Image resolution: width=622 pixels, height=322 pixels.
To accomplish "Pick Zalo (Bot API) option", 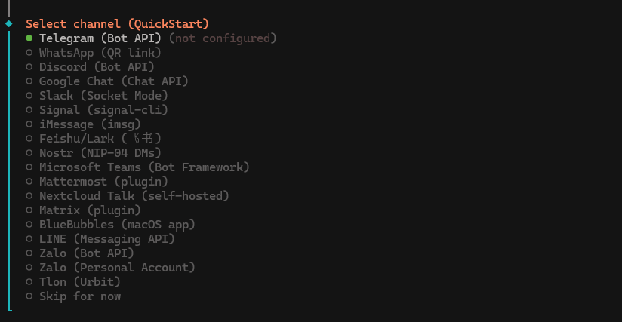I will (86, 253).
